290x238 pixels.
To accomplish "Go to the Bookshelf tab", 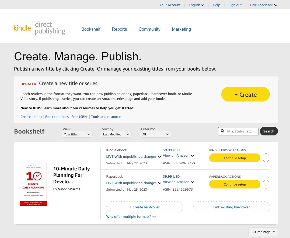I will pos(91,29).
